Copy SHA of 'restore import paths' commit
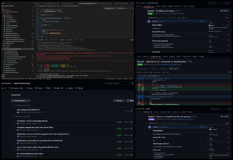233x160 pixels. 131,148
